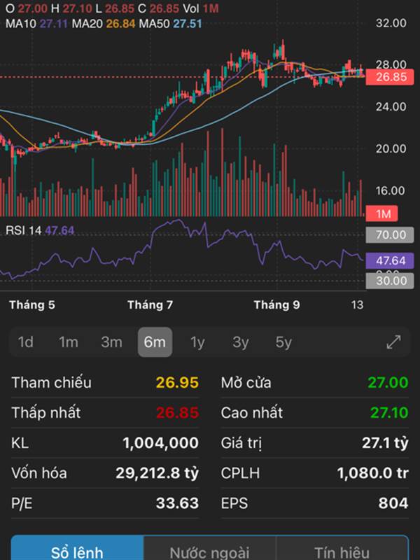Show the 5y chart range

click(283, 342)
